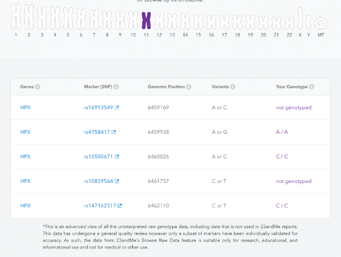
Task: Open external link icon for rs16913549
Action: coord(117,108)
